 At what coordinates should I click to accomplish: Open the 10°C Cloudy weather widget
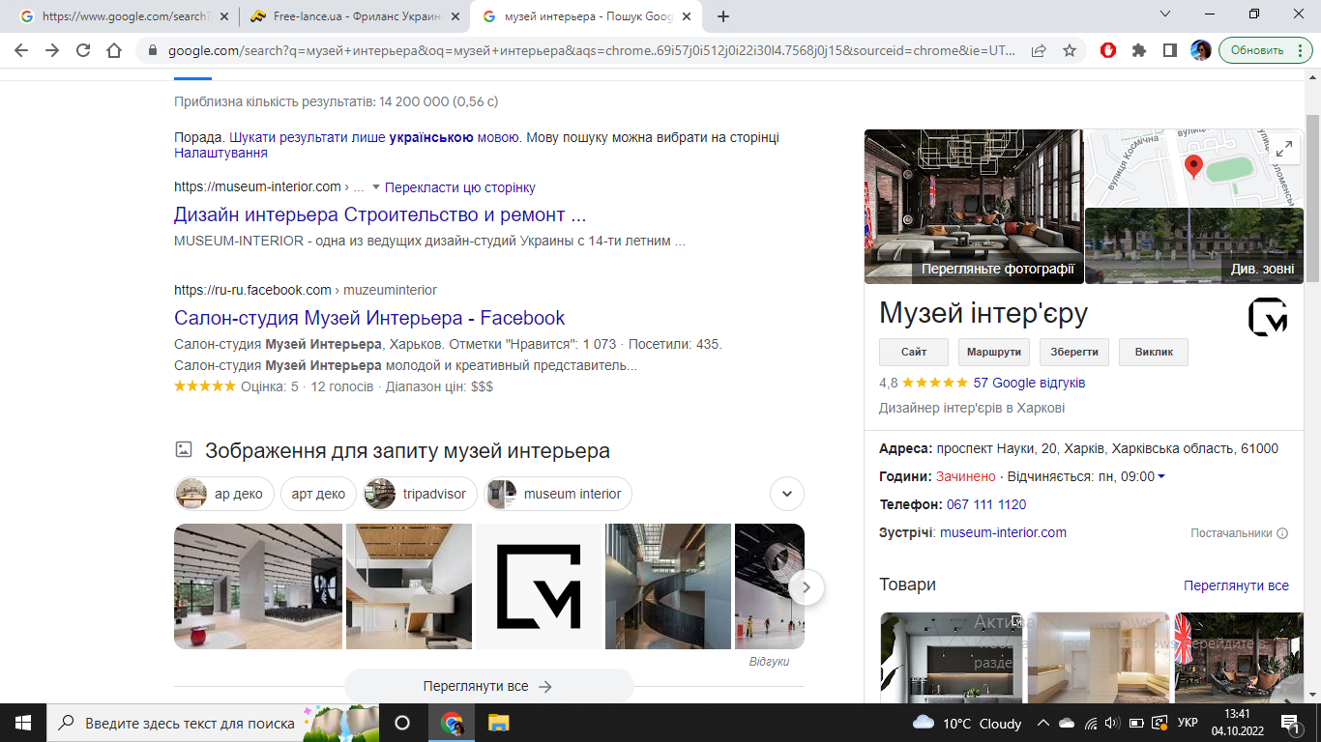point(967,723)
